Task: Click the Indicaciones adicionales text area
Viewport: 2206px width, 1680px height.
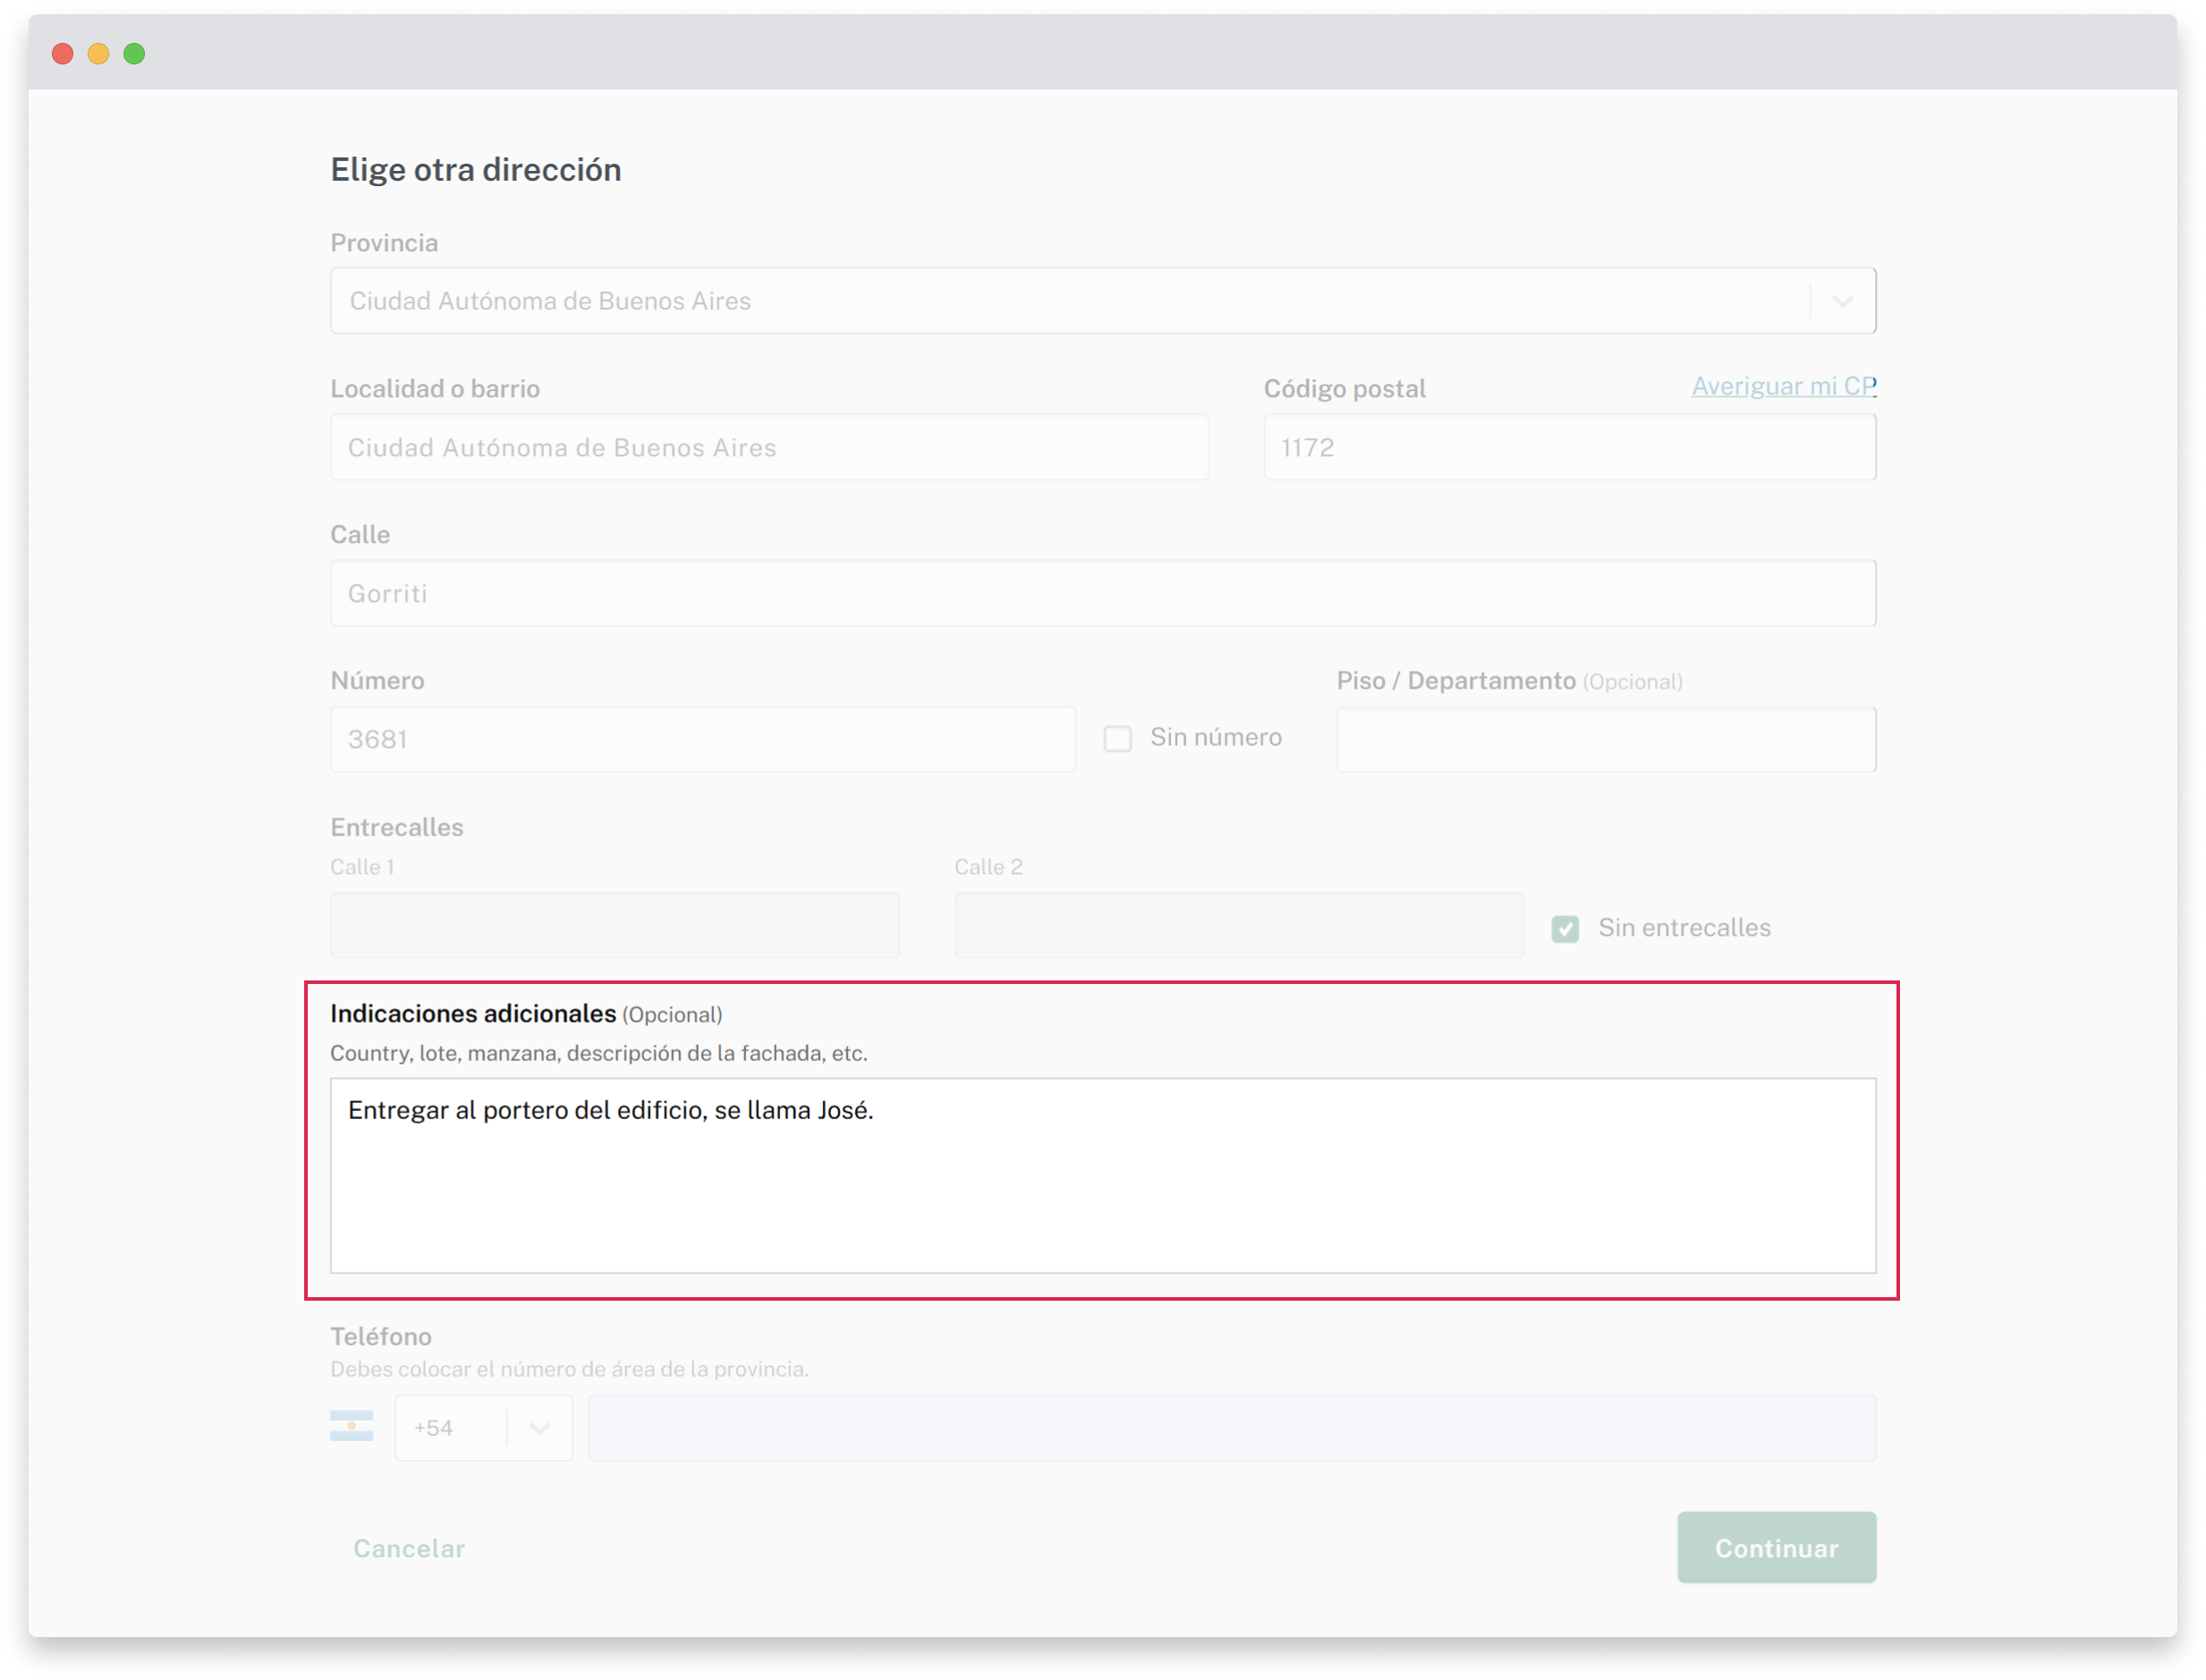Action: (x=1102, y=1175)
